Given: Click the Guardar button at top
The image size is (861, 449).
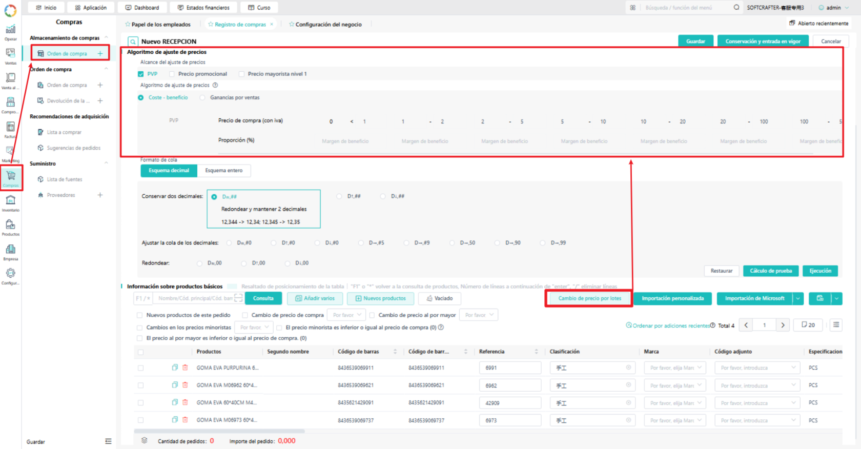Looking at the screenshot, I should coord(695,41).
